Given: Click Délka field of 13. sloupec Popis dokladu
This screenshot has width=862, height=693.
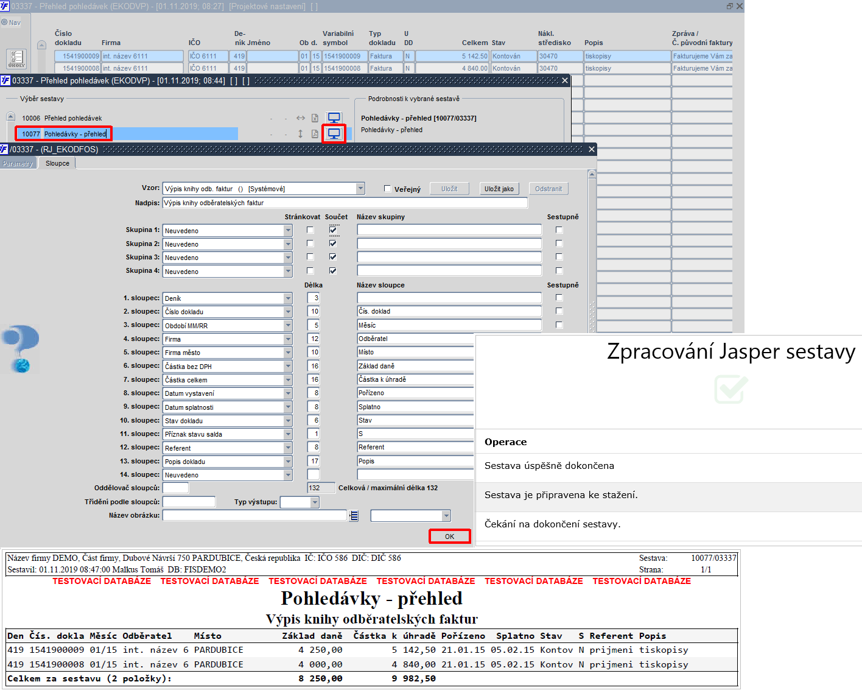Looking at the screenshot, I should (314, 461).
